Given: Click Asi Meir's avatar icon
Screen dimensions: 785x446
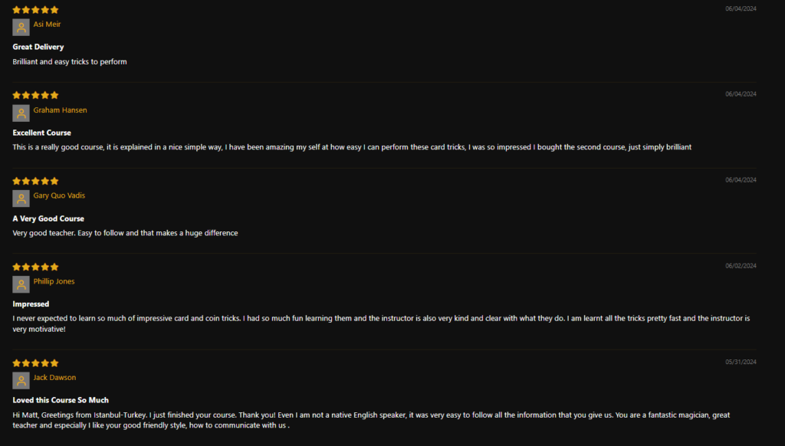Looking at the screenshot, I should point(21,27).
